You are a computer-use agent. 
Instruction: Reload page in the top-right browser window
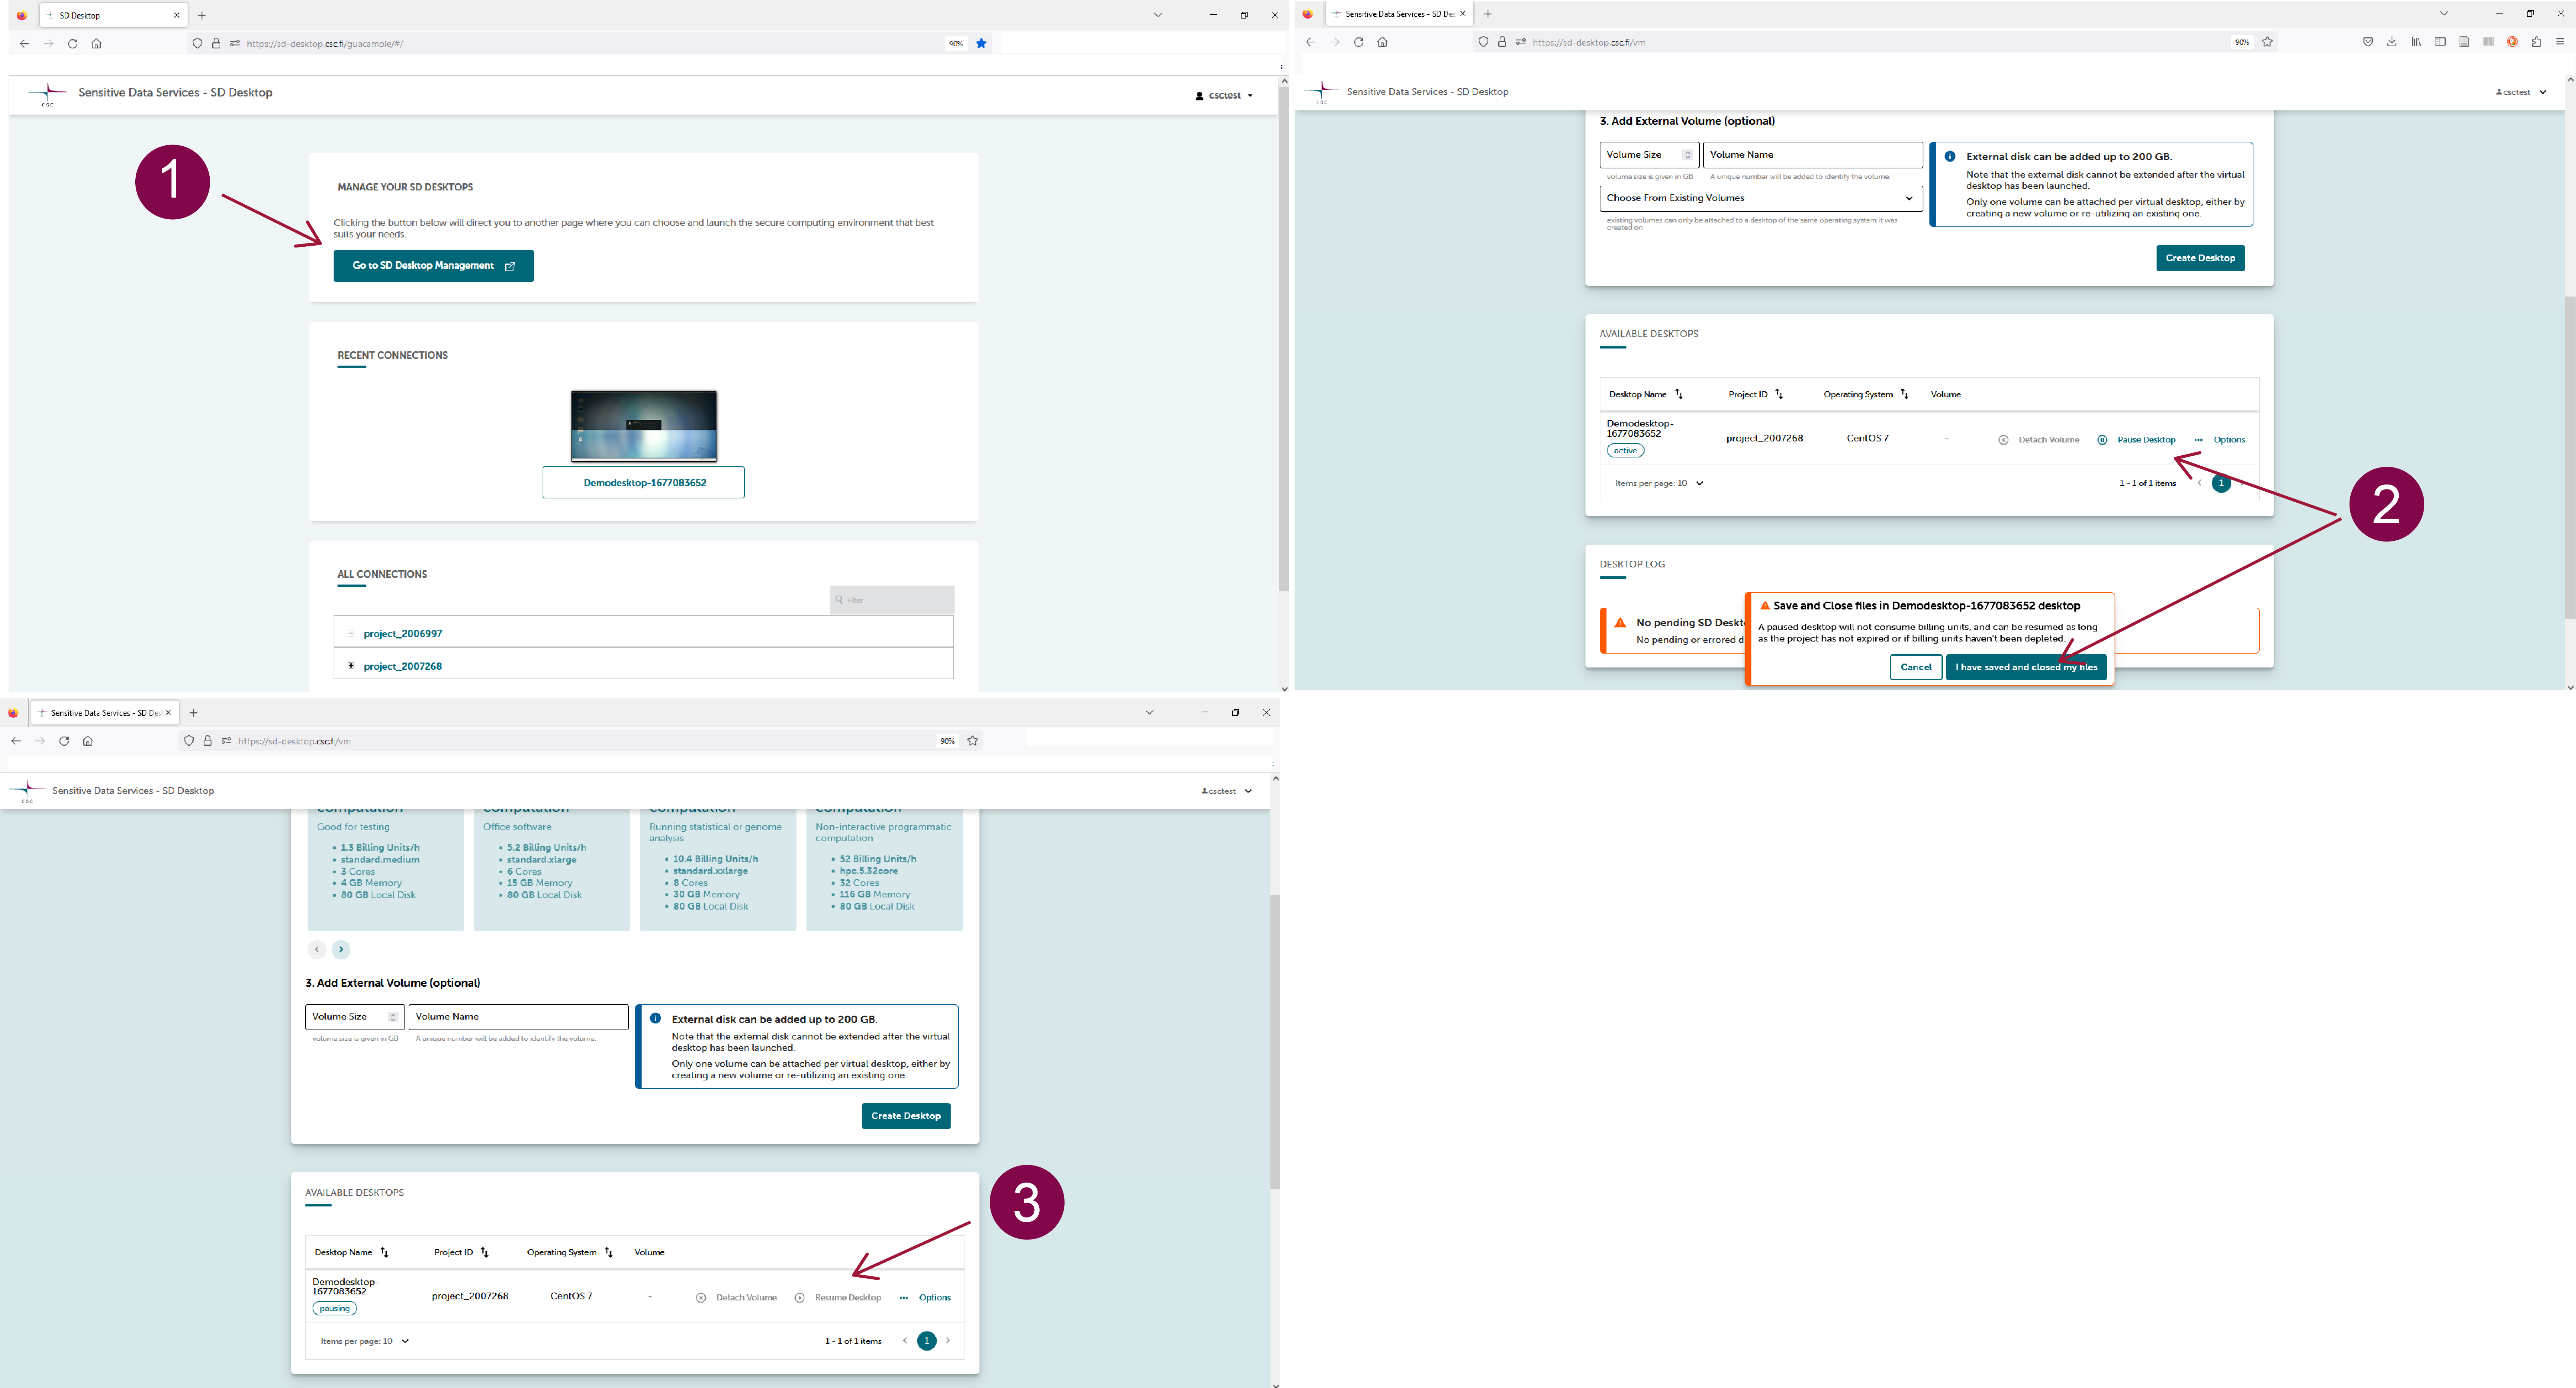[x=1358, y=42]
